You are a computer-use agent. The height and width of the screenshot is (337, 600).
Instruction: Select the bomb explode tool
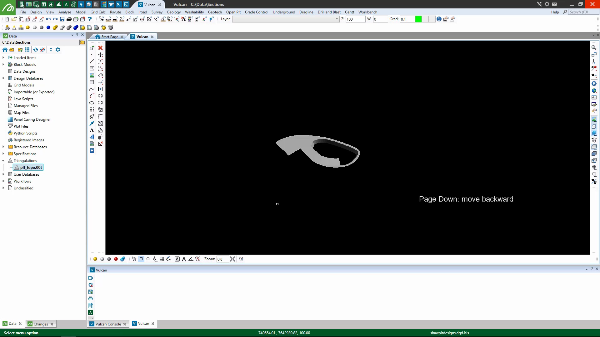pyautogui.click(x=100, y=137)
